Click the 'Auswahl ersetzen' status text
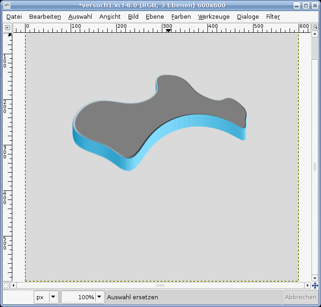Screen dimensions: 321x307 (133, 297)
